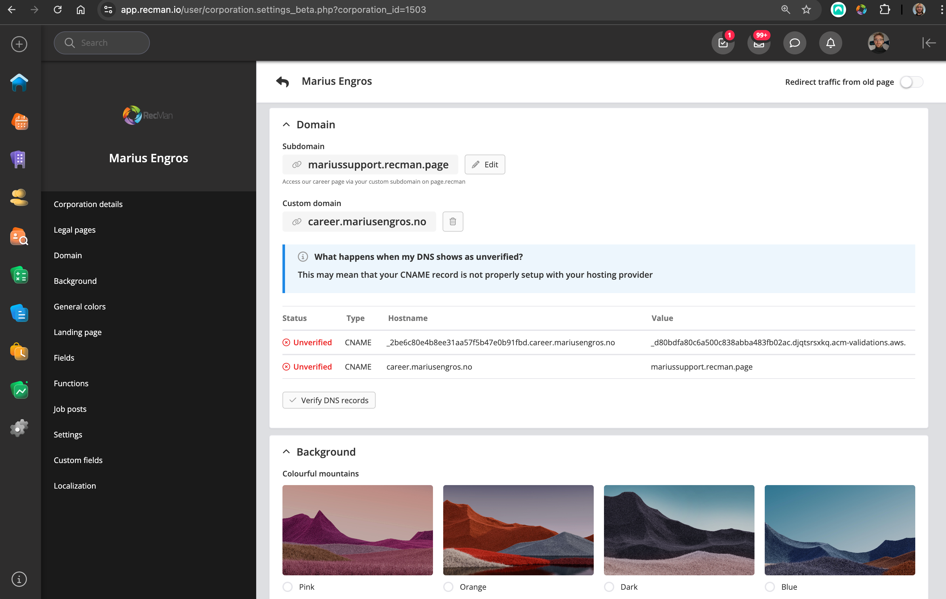946x599 pixels.
Task: Open the settings gear in left sidebar
Action: (19, 428)
